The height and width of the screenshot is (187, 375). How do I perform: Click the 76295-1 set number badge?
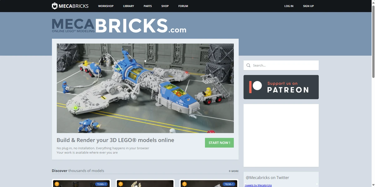point(228,184)
